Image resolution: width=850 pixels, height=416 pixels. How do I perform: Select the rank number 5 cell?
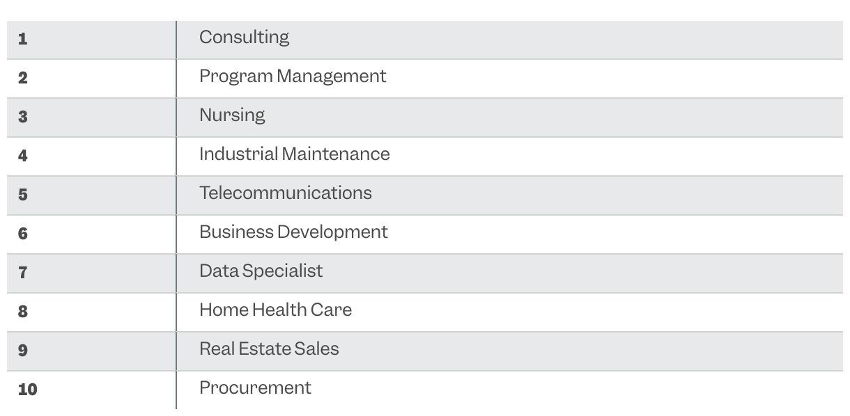coord(23,195)
